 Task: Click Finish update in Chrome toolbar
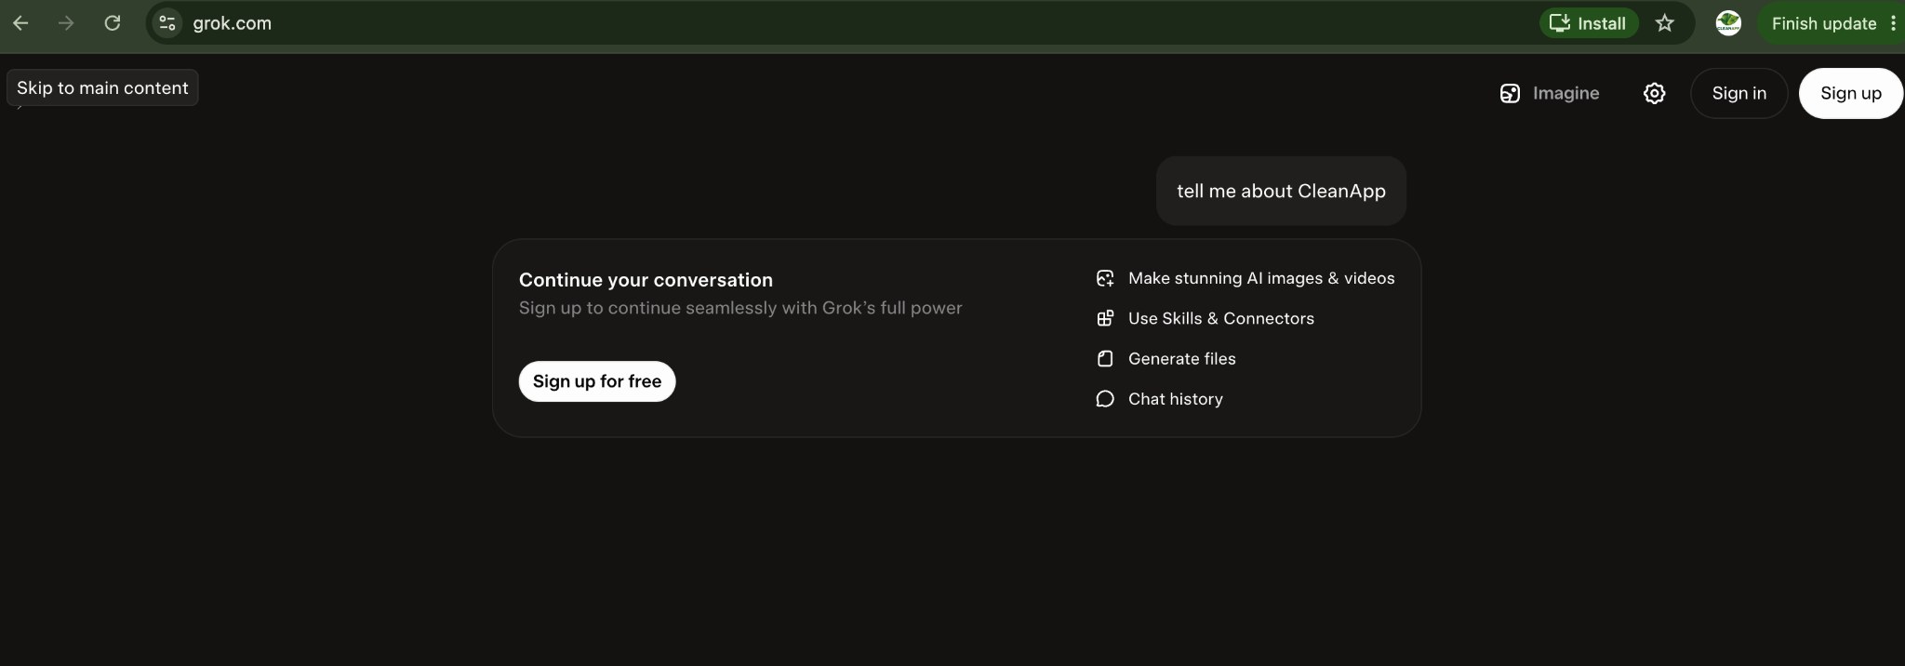point(1823,23)
